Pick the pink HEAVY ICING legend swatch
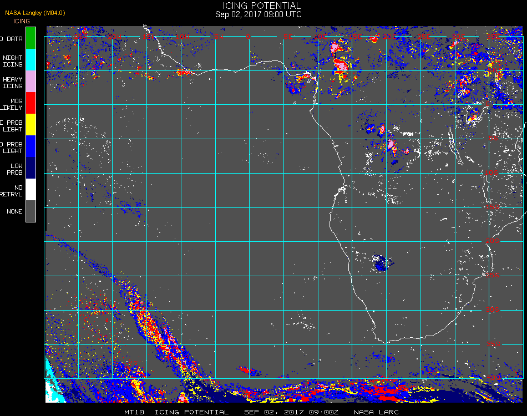Image resolution: width=527 pixels, height=416 pixels. [31, 82]
